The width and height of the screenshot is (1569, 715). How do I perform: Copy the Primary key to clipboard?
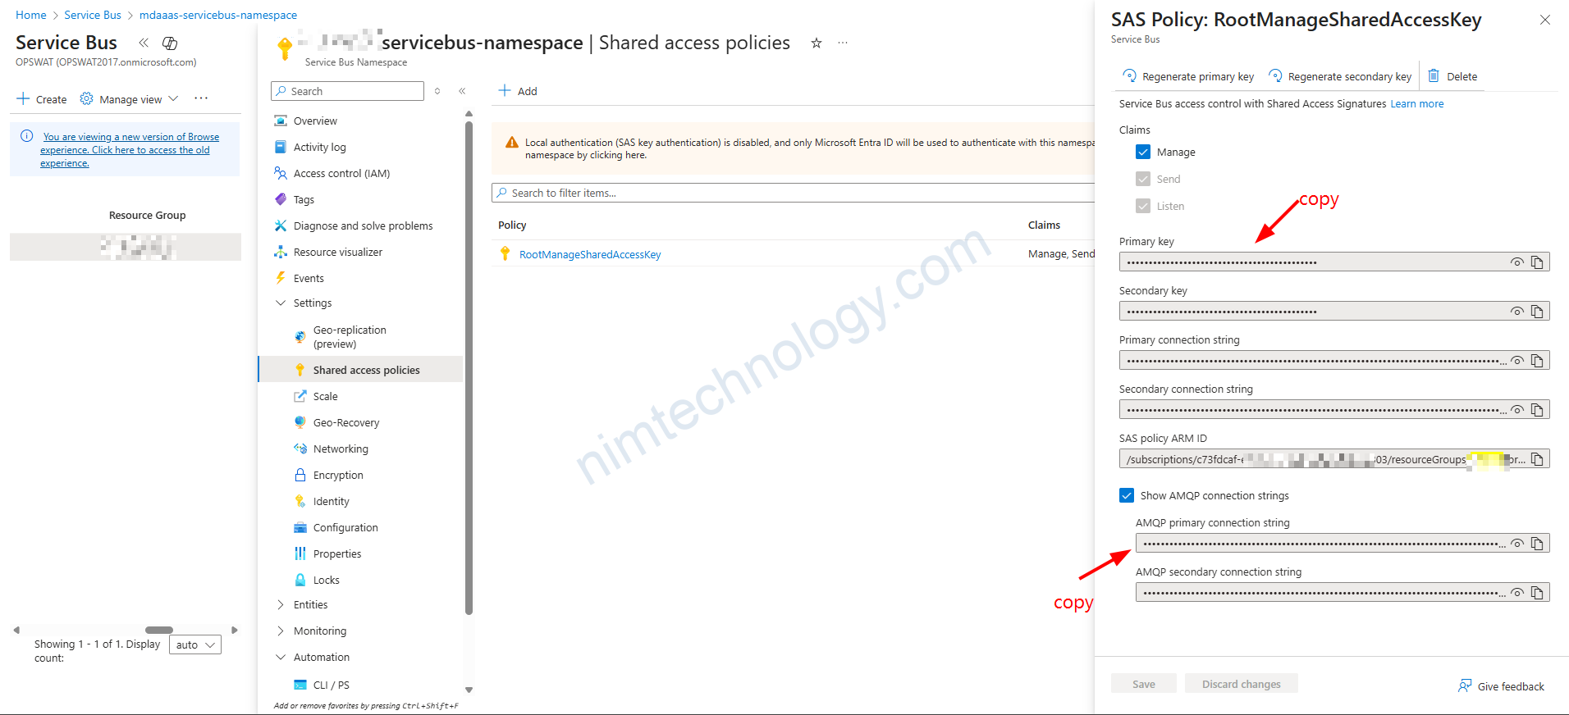point(1537,262)
